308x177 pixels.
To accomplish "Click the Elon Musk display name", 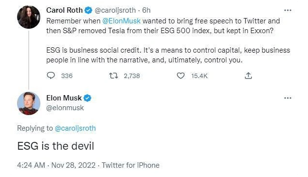I will [64, 98].
